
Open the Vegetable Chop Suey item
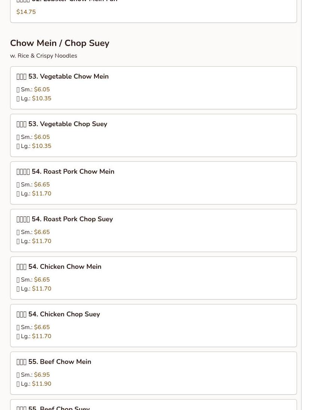click(x=153, y=136)
